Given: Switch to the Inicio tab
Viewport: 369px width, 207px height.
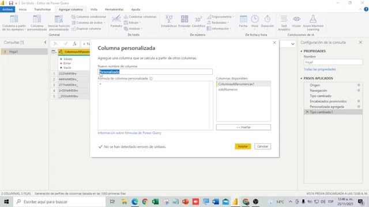Looking at the screenshot, I should tap(22, 9).
